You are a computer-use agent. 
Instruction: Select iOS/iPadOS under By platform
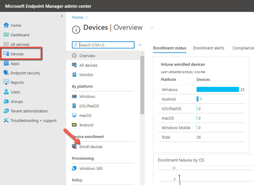(89, 106)
